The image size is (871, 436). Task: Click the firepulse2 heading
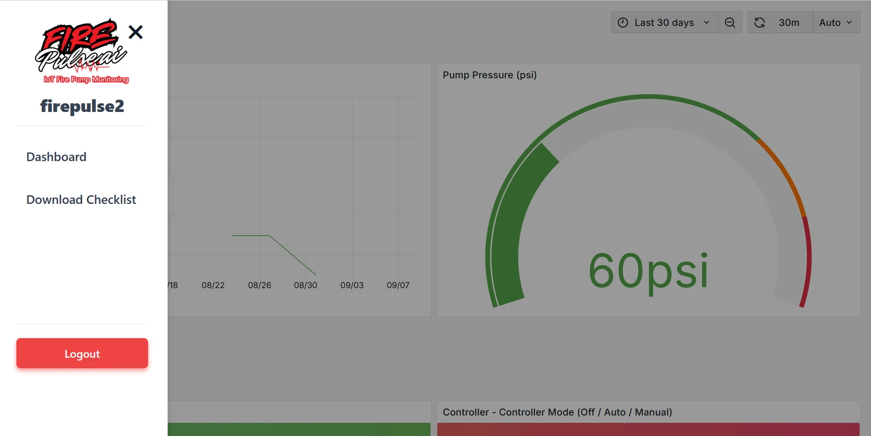82,106
